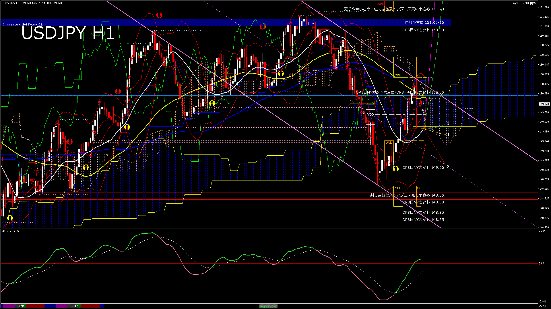Click the MACD 0.394 axis value
Screen dimensions: 551x309
[x=542, y=231]
